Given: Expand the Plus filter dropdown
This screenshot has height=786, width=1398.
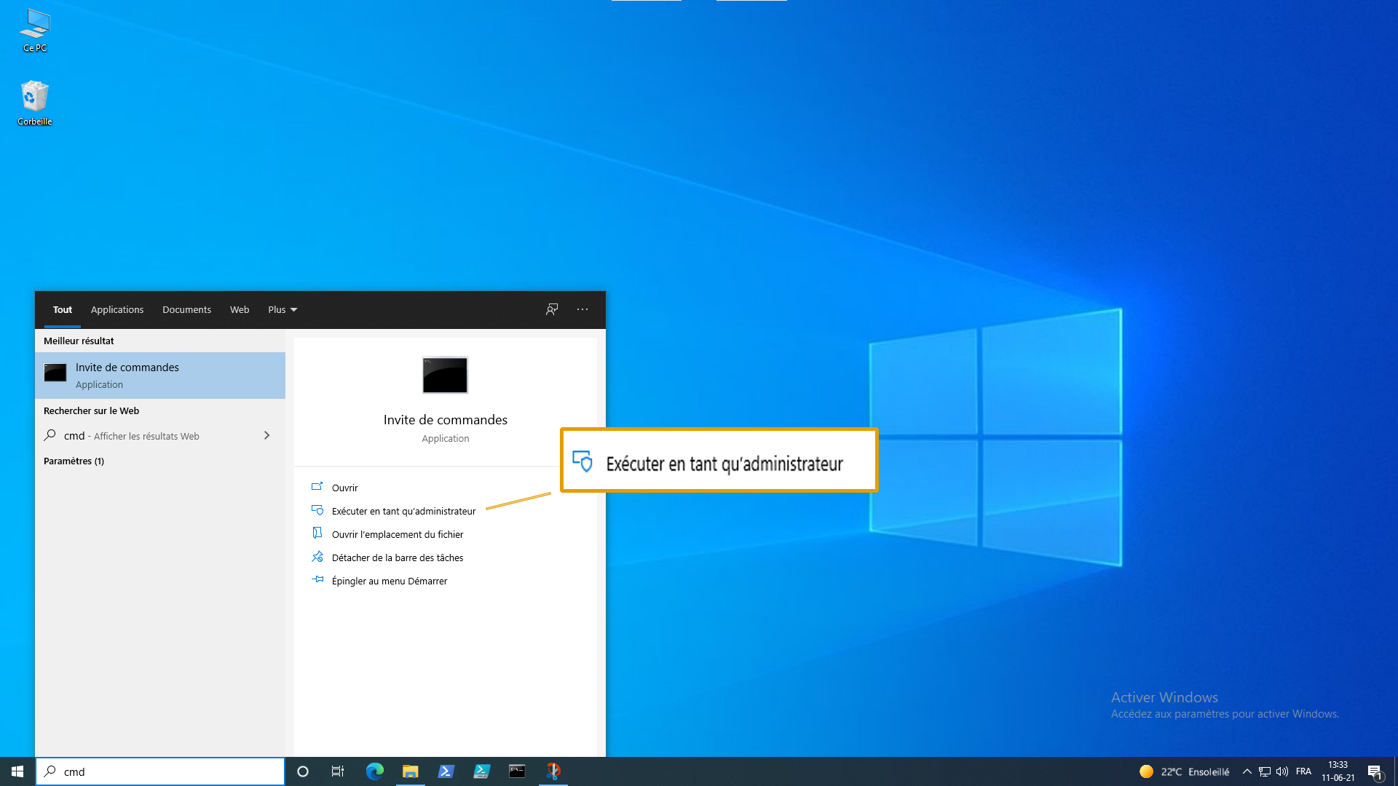Looking at the screenshot, I should tap(283, 309).
